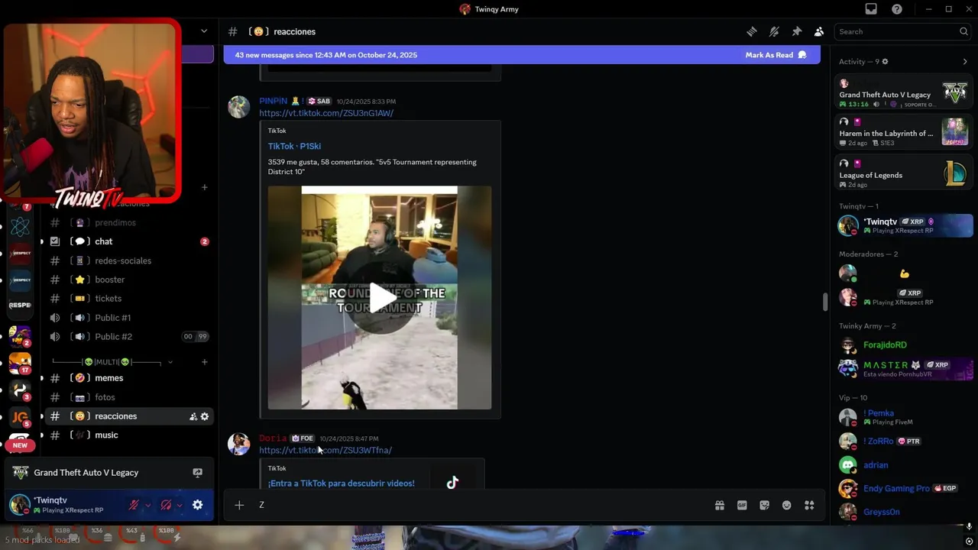Open Grand Theft Auto V Legacy activity card

click(903, 94)
